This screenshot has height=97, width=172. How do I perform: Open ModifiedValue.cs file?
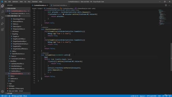[x=16, y=66]
